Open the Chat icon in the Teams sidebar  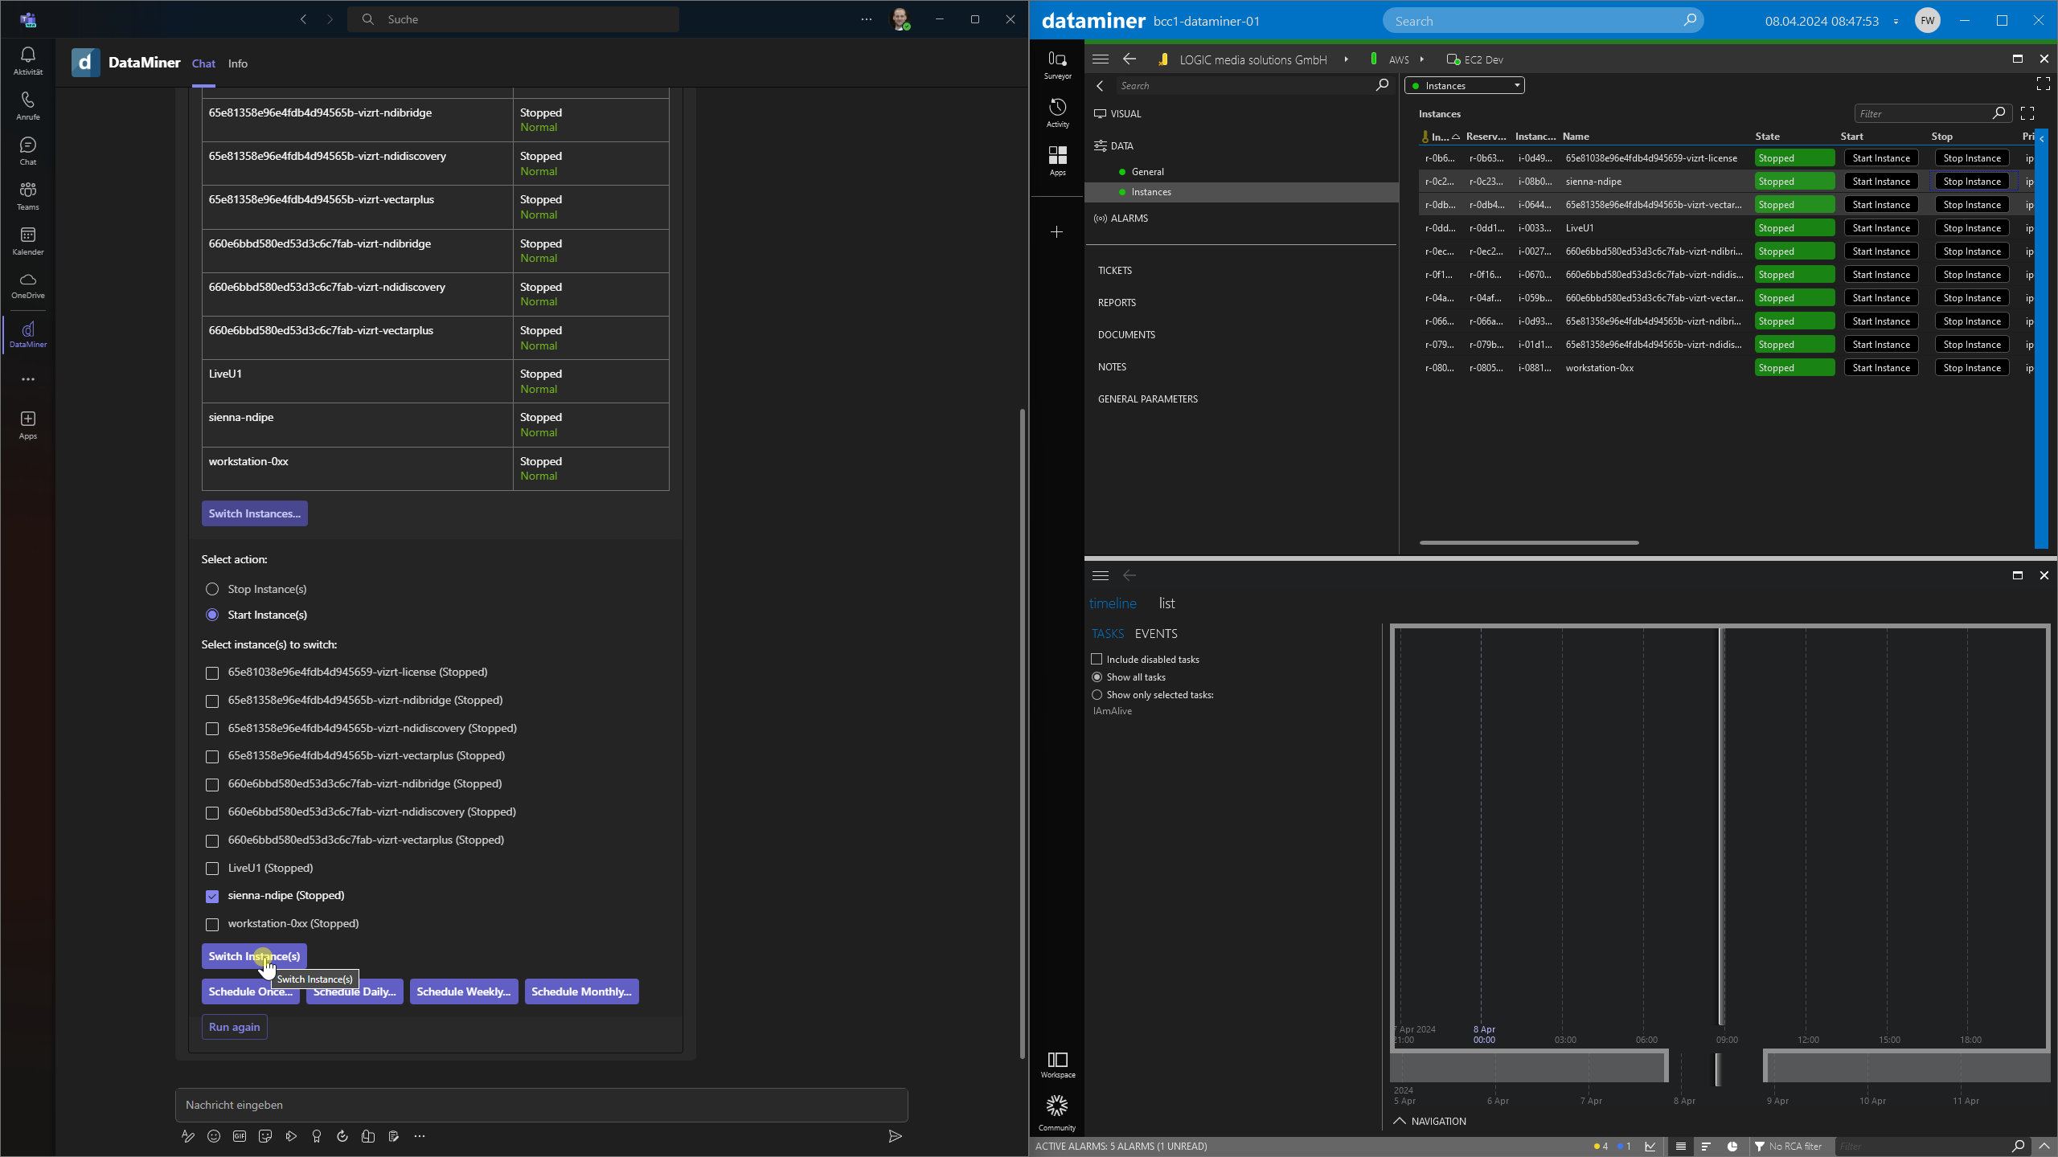click(28, 150)
